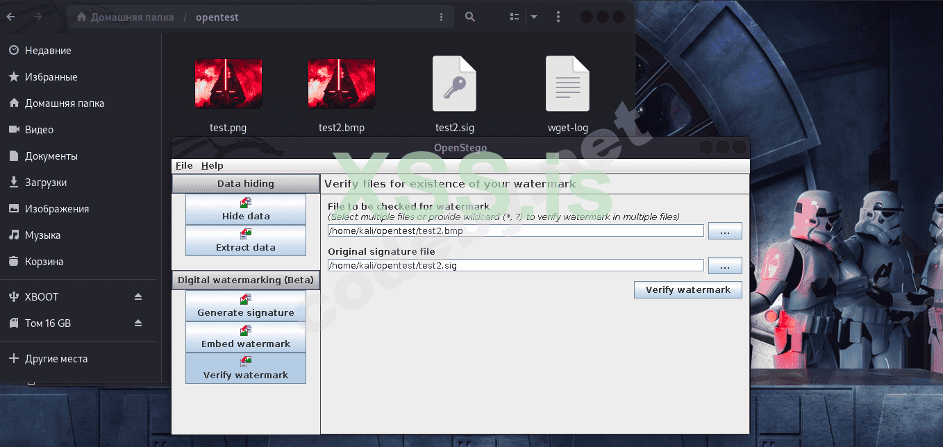
Task: Open Корзина in the sidebar
Action: (81, 262)
